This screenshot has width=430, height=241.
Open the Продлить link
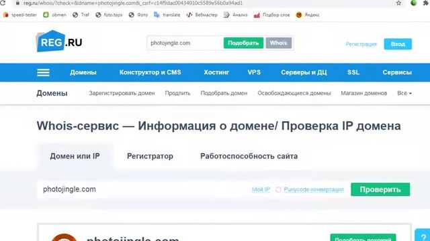point(177,93)
